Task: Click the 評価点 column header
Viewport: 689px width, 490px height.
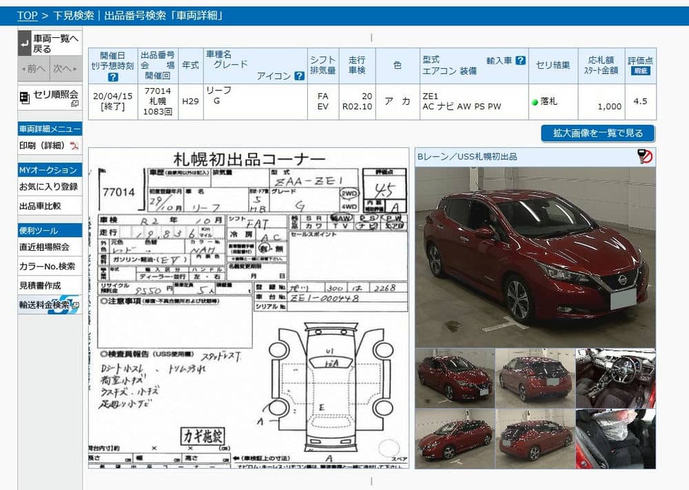Action: pyautogui.click(x=640, y=65)
